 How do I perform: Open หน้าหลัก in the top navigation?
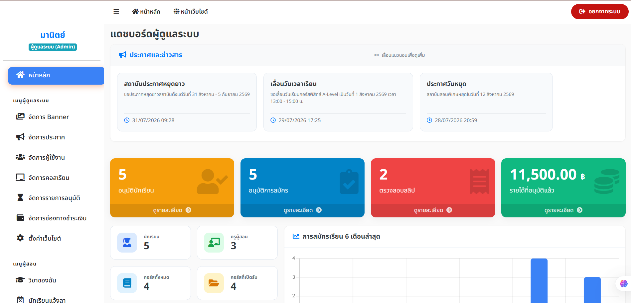coord(146,12)
